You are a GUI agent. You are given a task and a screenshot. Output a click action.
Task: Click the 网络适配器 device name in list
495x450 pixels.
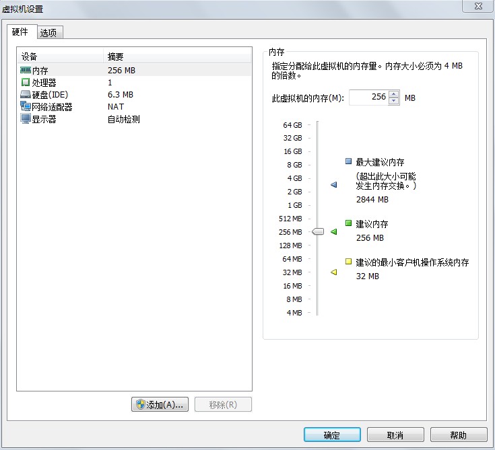(52, 107)
